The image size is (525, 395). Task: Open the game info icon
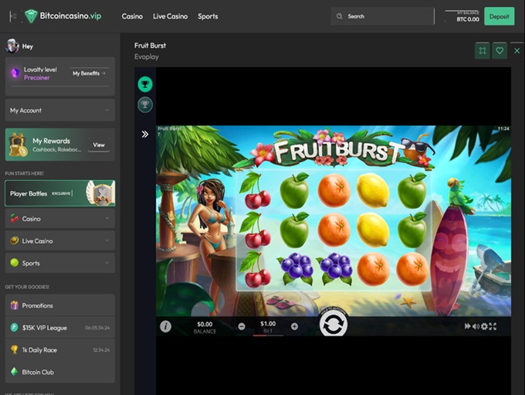coord(165,326)
